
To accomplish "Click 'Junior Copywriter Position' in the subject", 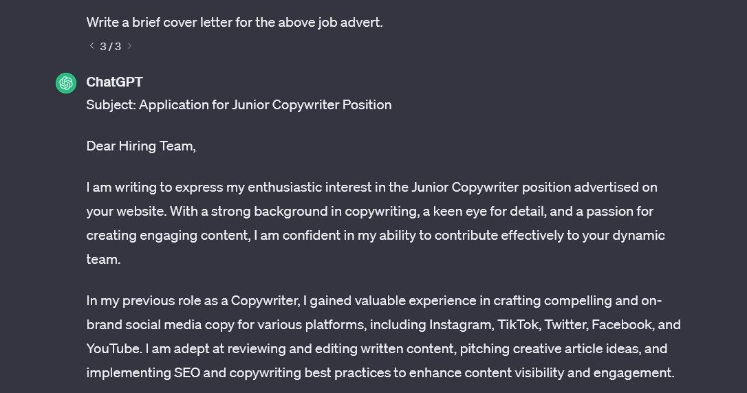I will [x=312, y=104].
